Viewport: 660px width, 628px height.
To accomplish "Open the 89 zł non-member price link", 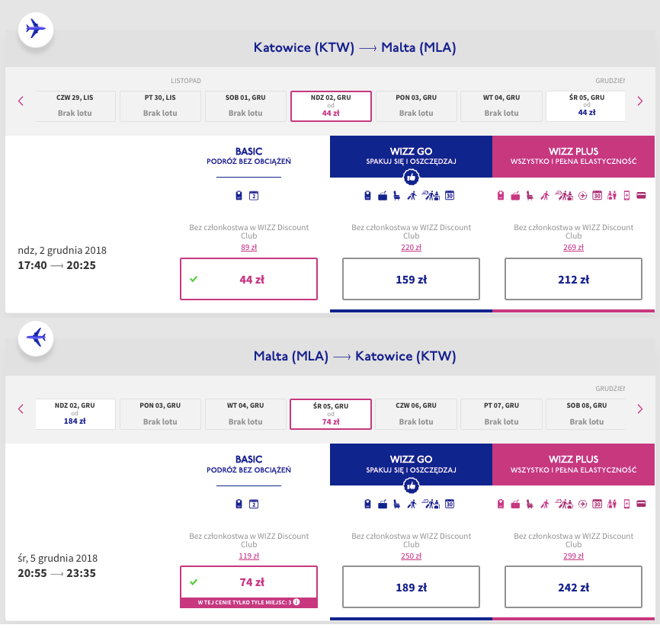I will click(248, 248).
